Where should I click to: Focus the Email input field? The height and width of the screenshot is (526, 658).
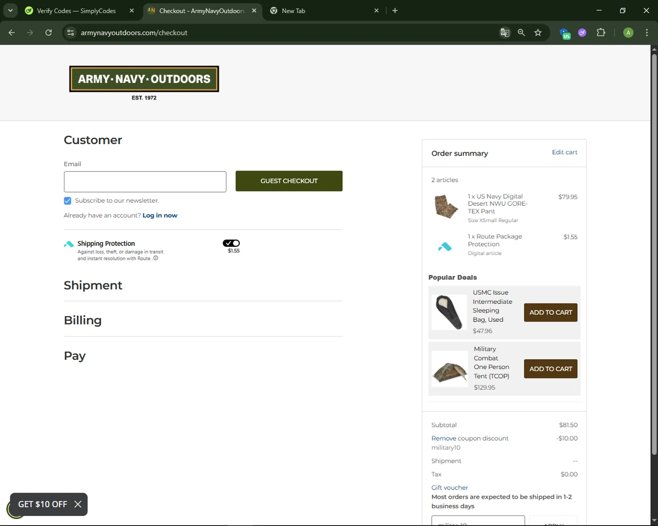[x=145, y=181]
